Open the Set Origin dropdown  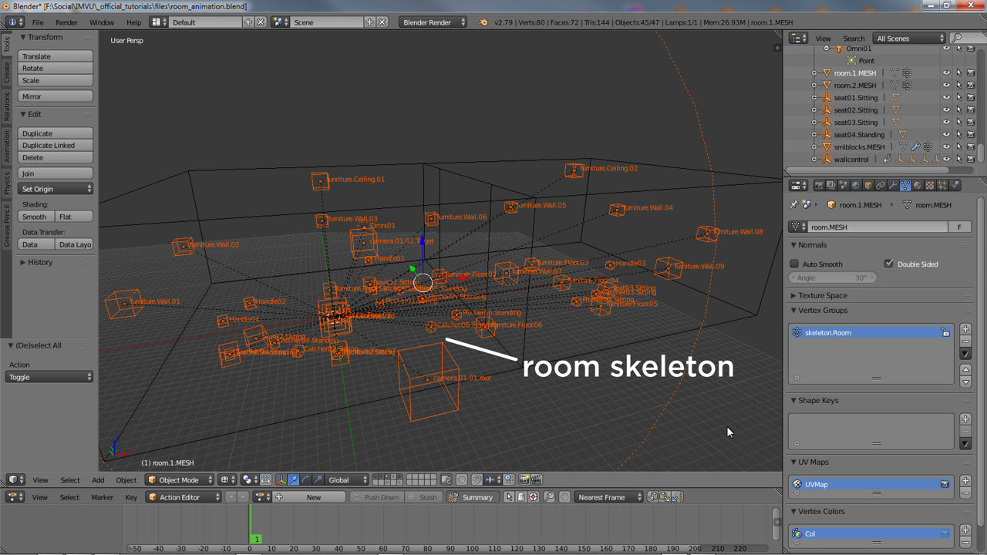pos(56,189)
